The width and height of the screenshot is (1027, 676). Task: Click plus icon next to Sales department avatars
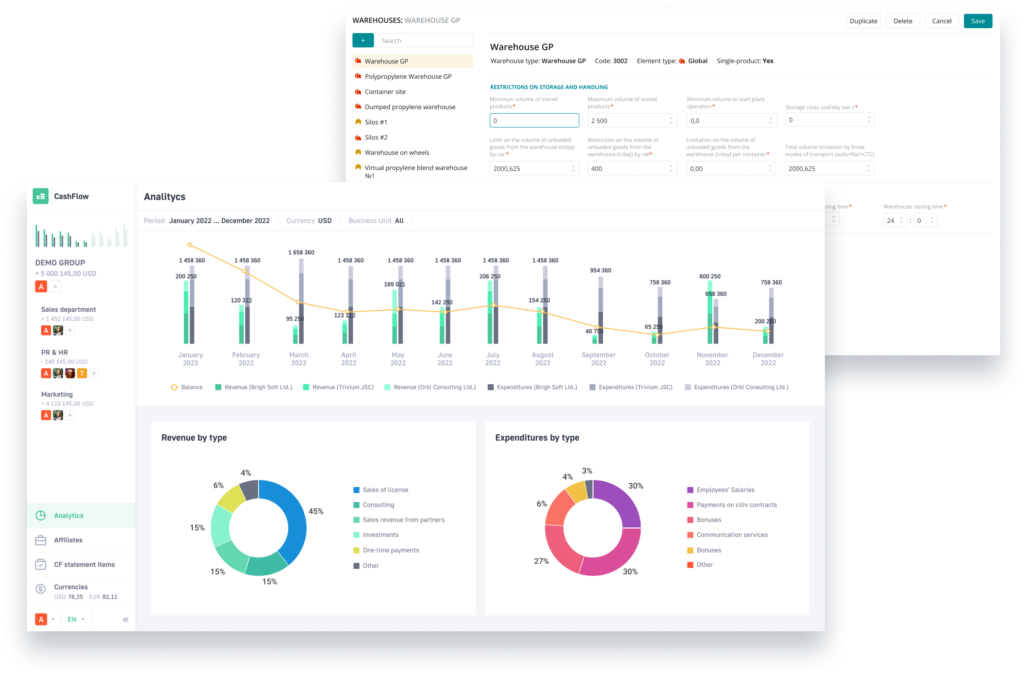coord(70,331)
